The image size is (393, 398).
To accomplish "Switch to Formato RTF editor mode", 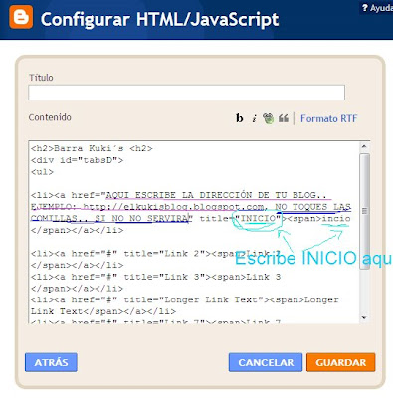I will [328, 118].
